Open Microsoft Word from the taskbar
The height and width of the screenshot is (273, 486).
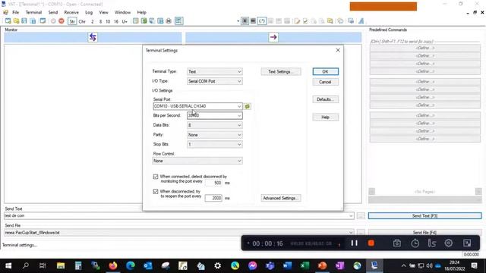[x=287, y=265]
